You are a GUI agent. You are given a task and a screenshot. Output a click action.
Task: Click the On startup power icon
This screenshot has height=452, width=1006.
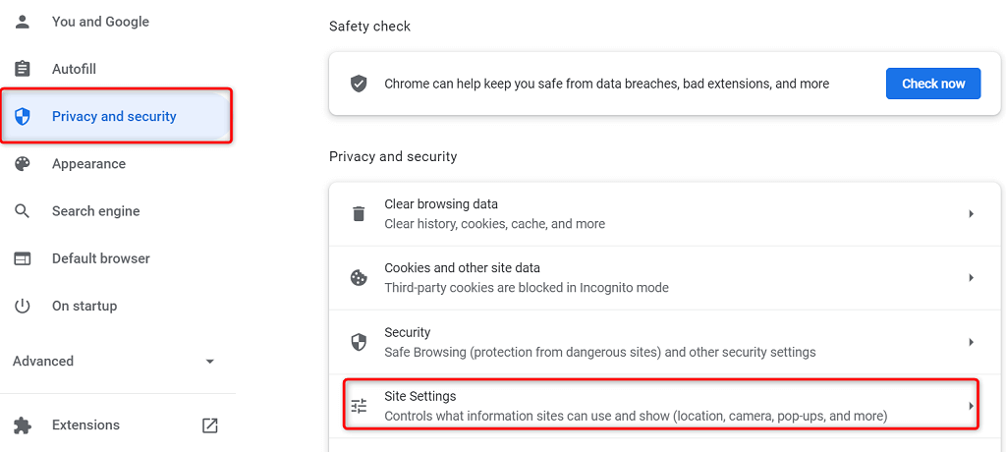coord(22,306)
